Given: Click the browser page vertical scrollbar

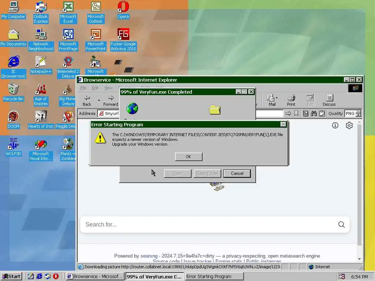Looking at the screenshot, I should [359, 184].
